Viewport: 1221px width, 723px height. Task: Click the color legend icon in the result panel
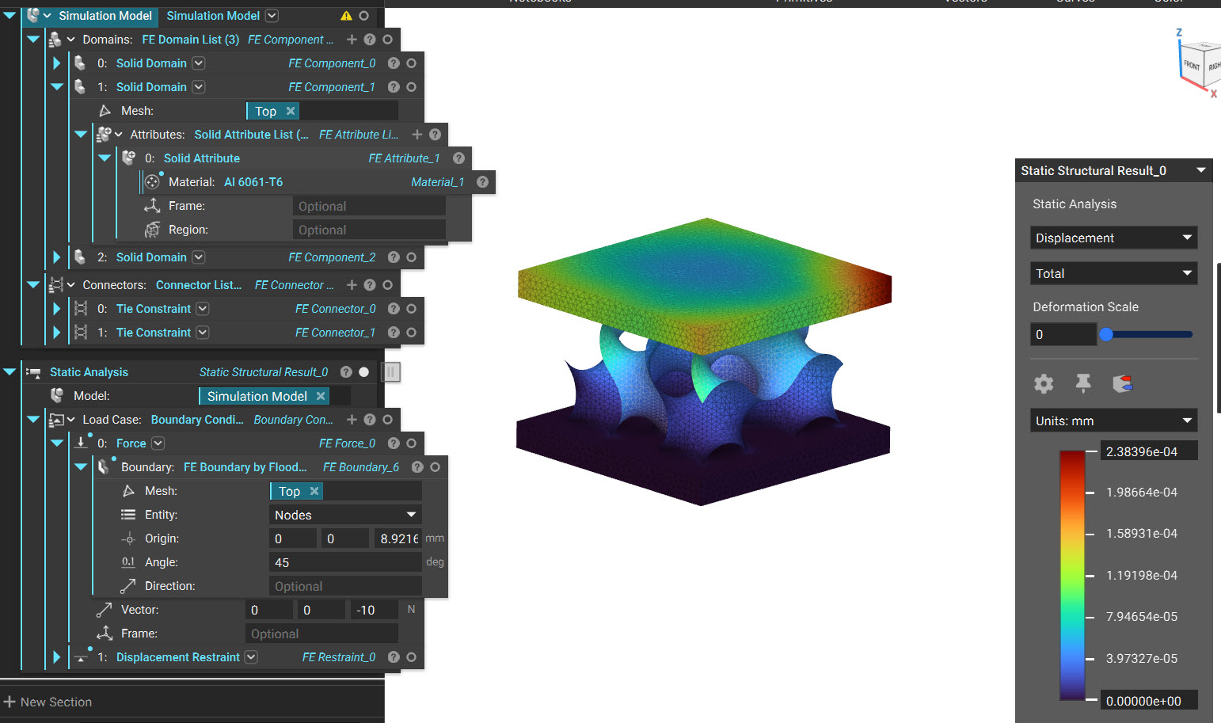pyautogui.click(x=1123, y=383)
